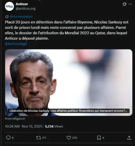
Task: Open the Anticor display name
Action: click(22, 4)
